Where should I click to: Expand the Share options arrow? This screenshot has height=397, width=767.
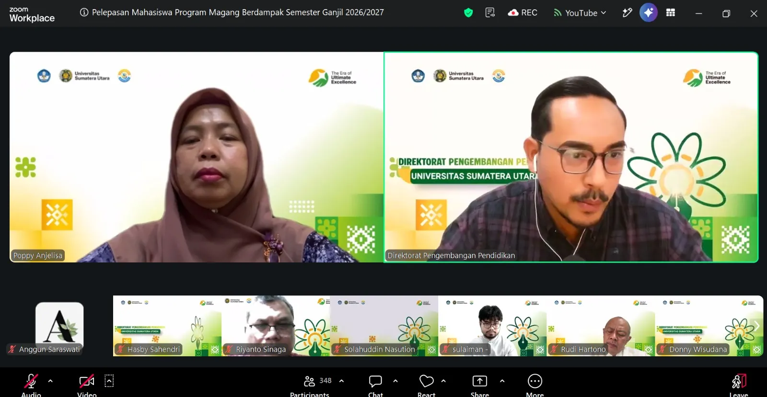(x=502, y=381)
